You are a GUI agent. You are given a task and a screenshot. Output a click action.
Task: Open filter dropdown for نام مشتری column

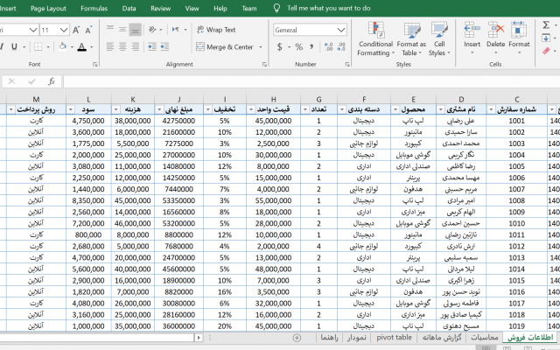(441, 109)
